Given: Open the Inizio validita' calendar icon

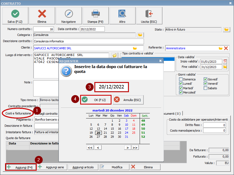Looking at the screenshot, I should pos(225,61).
